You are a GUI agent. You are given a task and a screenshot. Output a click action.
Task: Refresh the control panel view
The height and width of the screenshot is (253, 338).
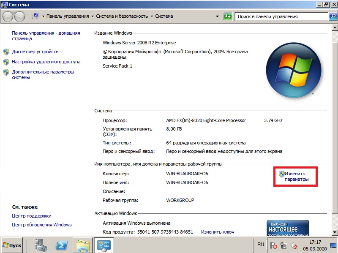(x=228, y=16)
